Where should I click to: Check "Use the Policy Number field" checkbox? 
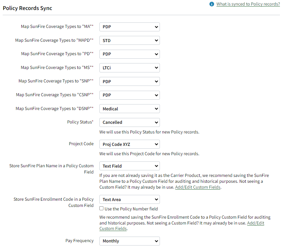(101, 208)
